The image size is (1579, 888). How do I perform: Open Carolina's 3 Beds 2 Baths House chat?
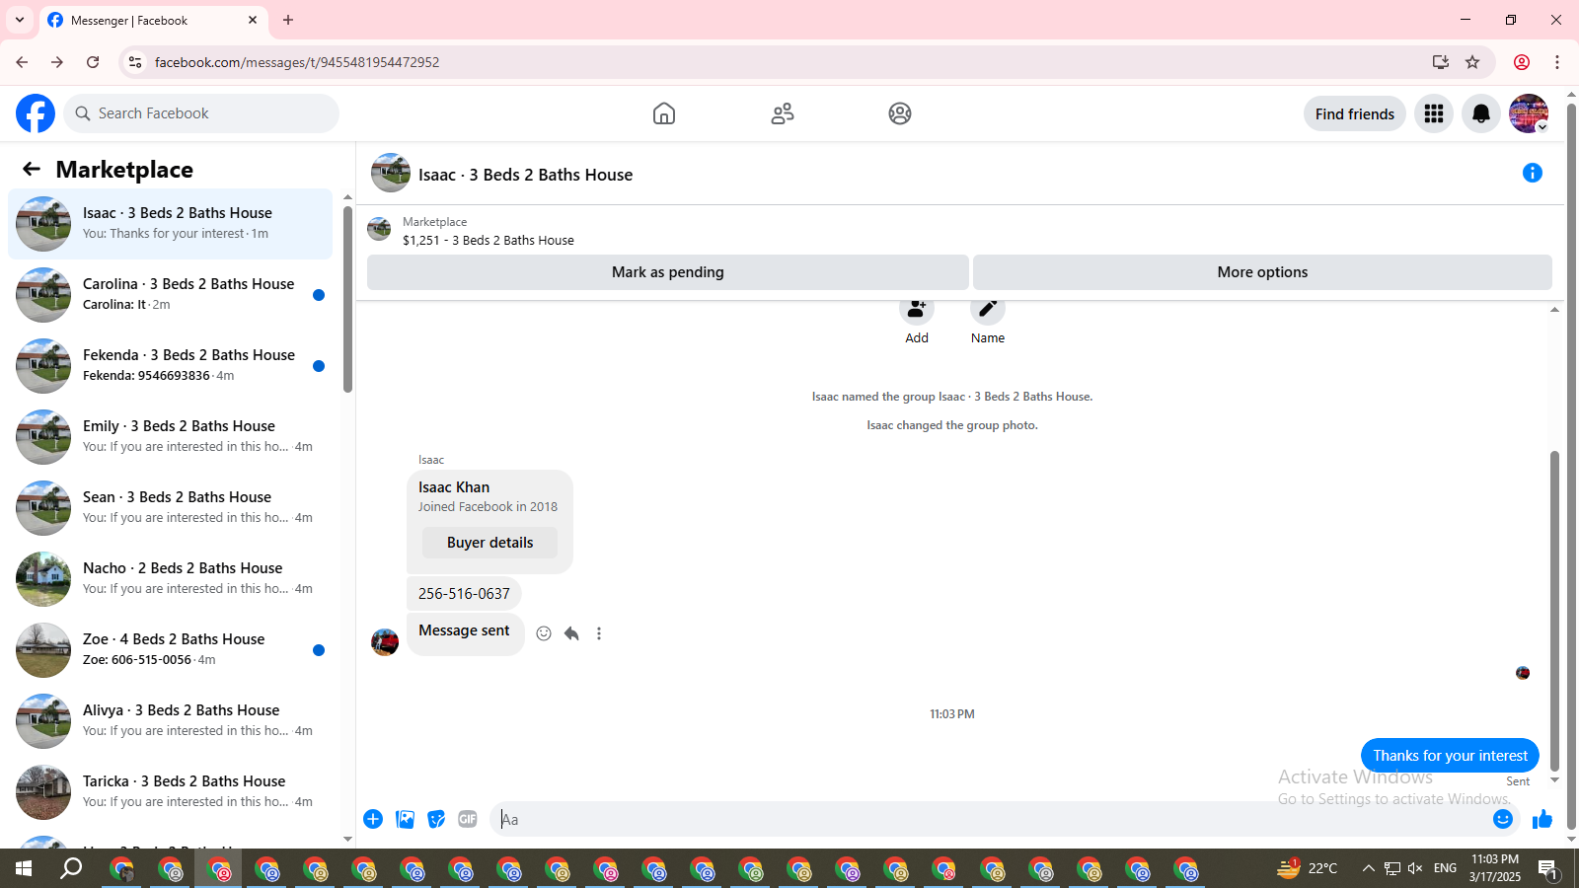pyautogui.click(x=171, y=295)
